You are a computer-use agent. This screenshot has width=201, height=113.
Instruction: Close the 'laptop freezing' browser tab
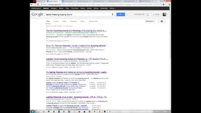point(60,1)
